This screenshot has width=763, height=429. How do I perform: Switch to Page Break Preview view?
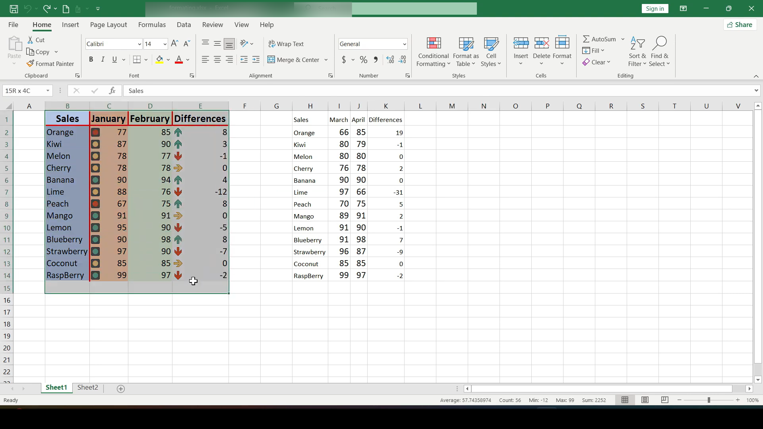[664, 400]
